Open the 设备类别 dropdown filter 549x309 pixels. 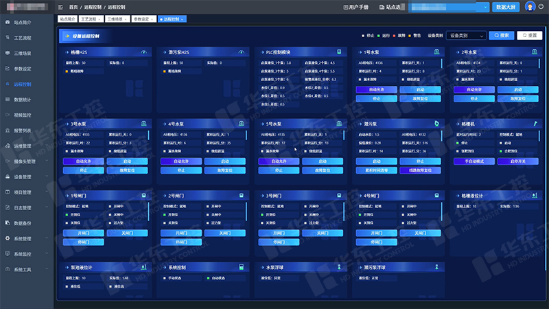point(465,35)
